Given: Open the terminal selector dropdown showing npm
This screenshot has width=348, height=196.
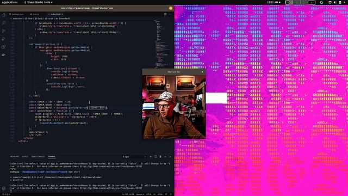Looking at the screenshot, I should point(134,157).
